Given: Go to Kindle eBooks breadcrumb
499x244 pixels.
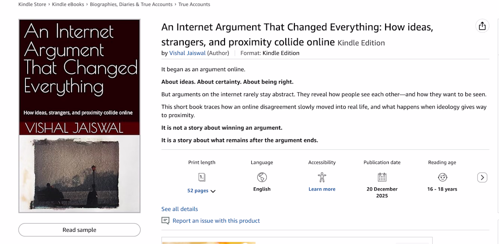Looking at the screenshot, I should 68,5.
